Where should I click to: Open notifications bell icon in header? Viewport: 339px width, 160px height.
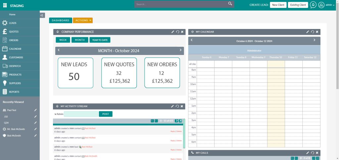313,5
